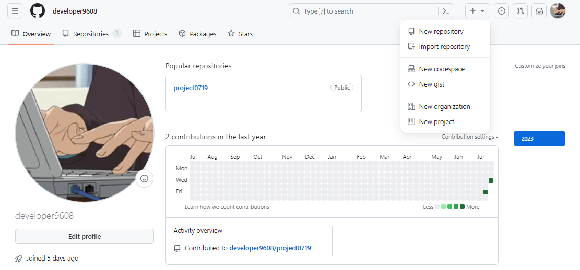
Task: Open the Issues circle icon in header
Action: click(502, 11)
